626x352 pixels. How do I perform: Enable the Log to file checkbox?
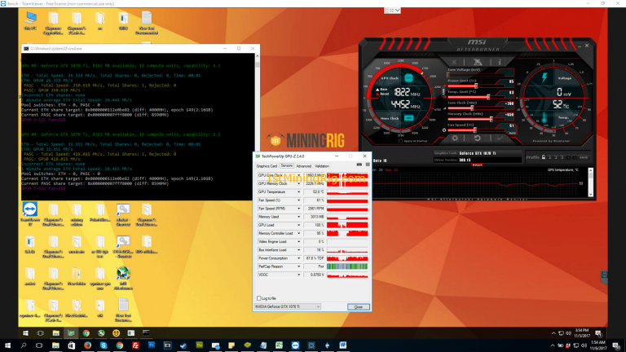[x=260, y=298]
